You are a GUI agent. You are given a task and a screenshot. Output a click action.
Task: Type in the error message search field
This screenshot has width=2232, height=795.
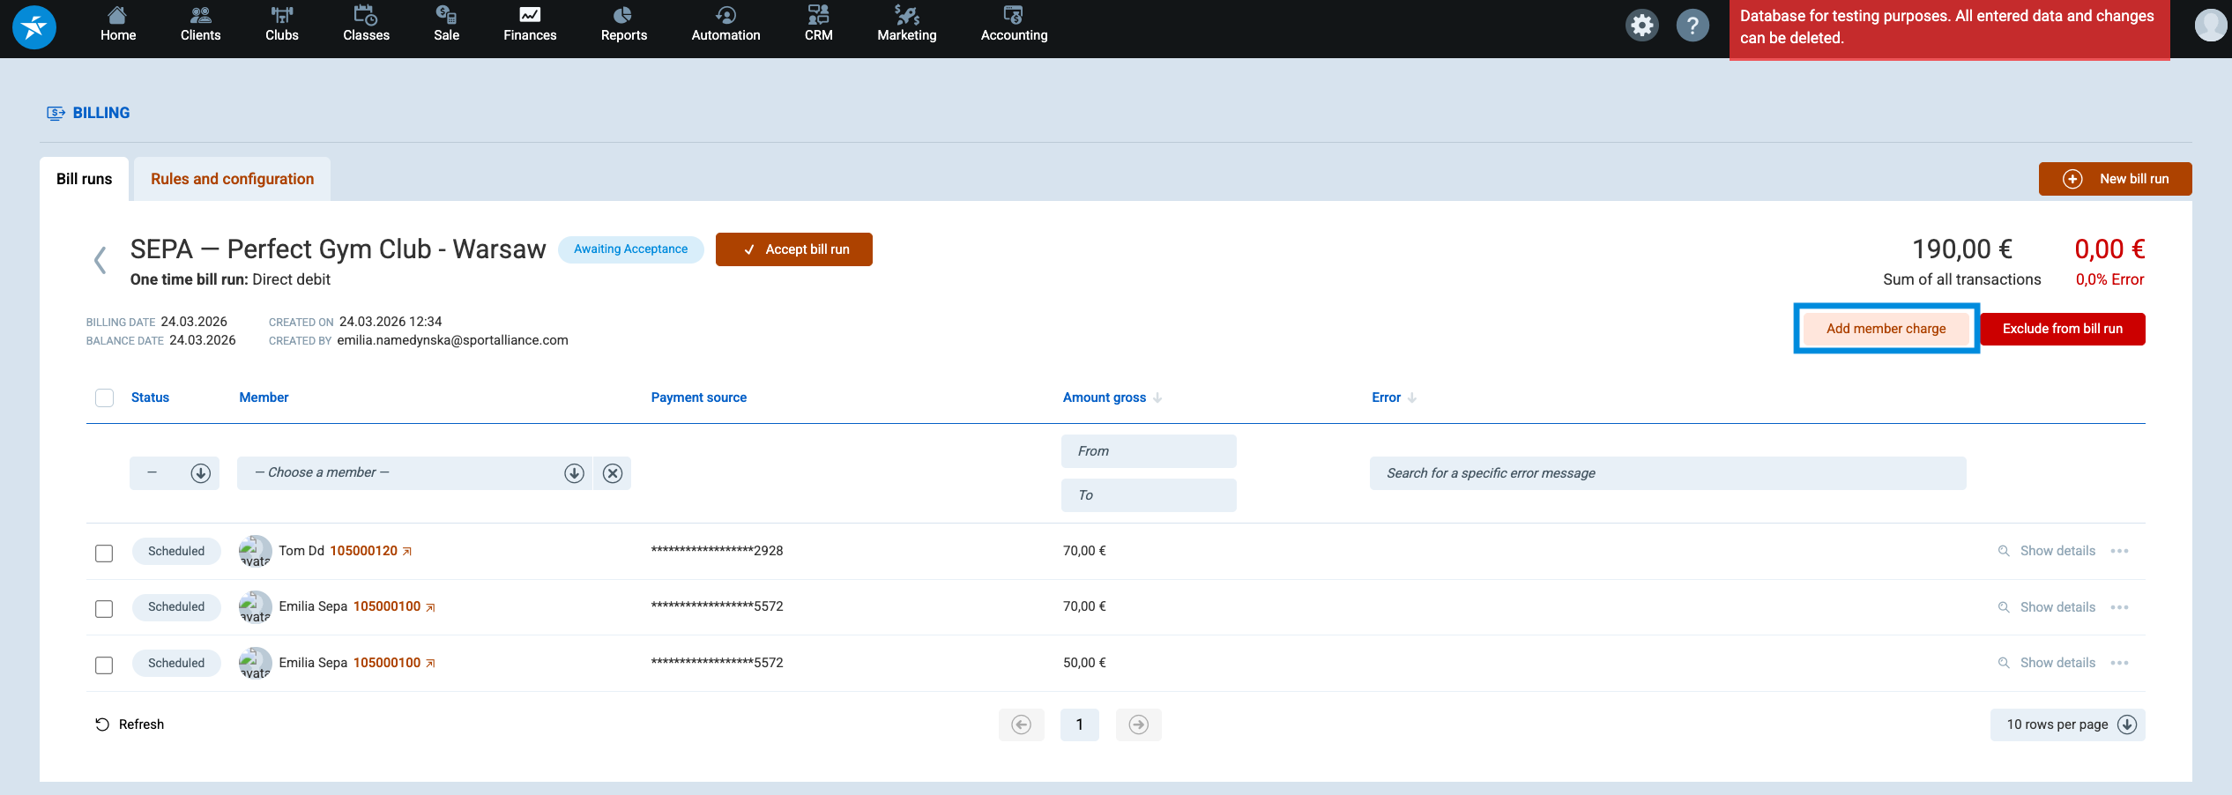click(x=1667, y=472)
